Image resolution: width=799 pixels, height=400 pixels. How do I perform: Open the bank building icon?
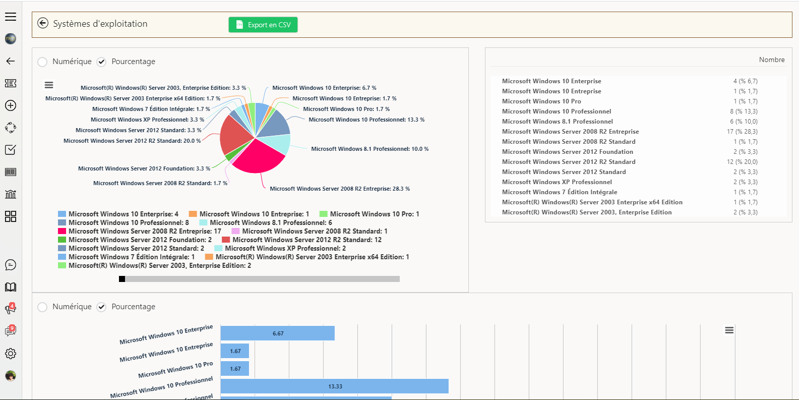(11, 194)
